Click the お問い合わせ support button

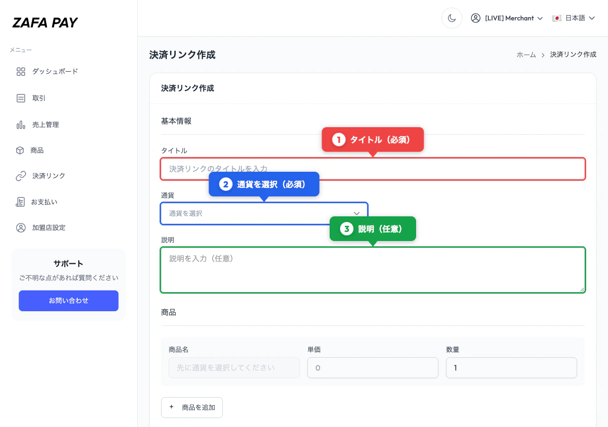tap(68, 300)
